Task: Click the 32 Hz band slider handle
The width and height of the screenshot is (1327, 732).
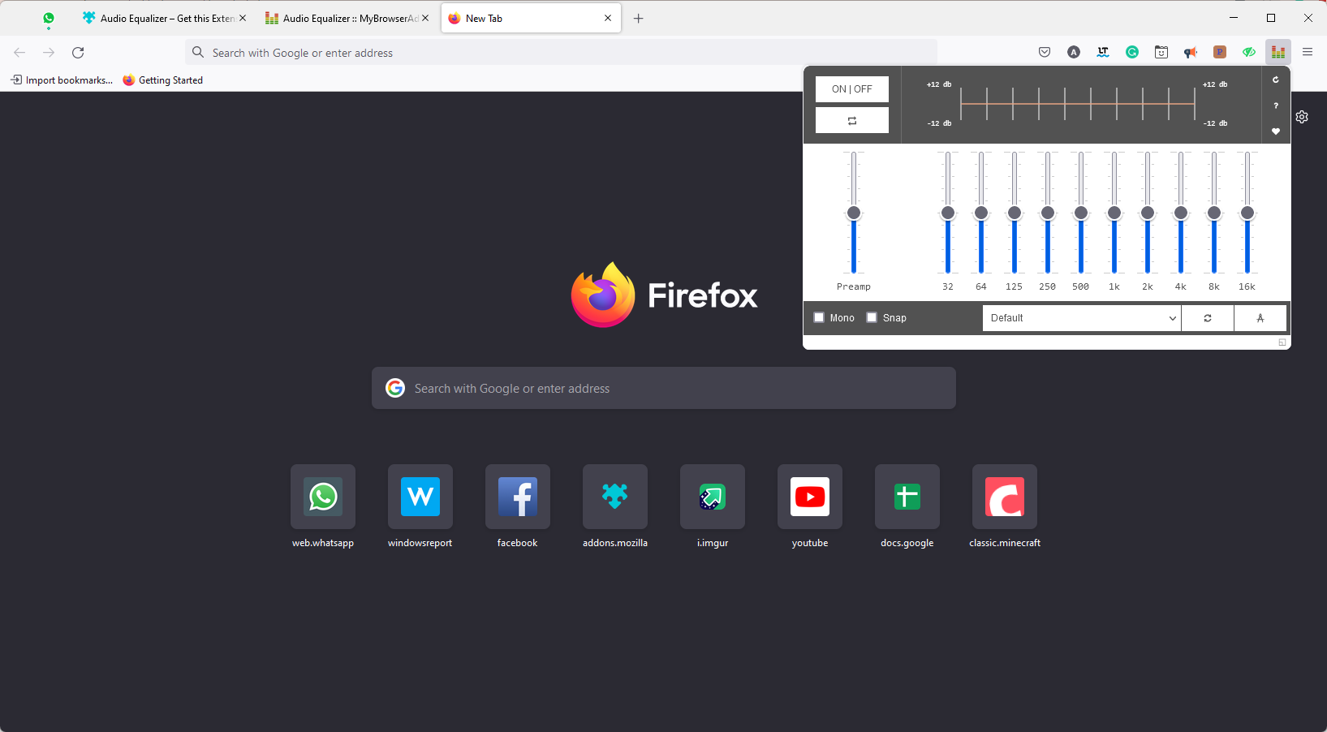Action: pos(948,213)
